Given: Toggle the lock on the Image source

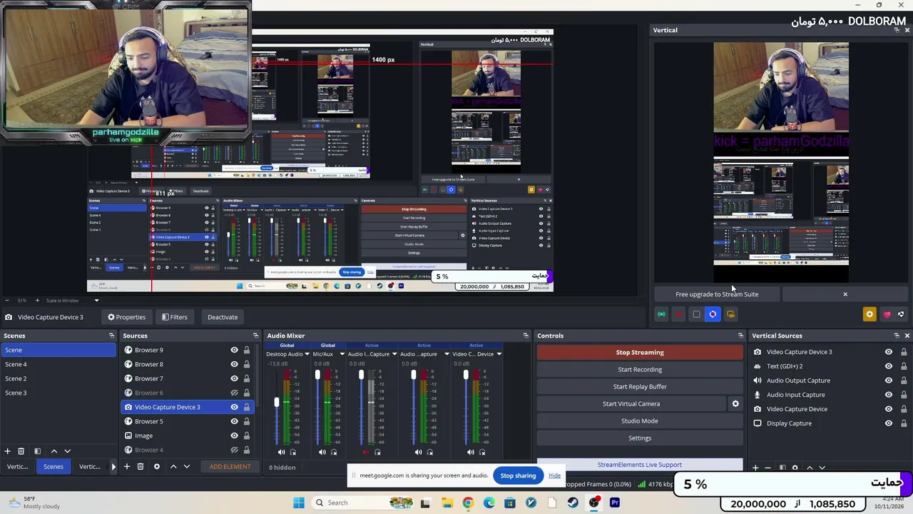Looking at the screenshot, I should [247, 435].
